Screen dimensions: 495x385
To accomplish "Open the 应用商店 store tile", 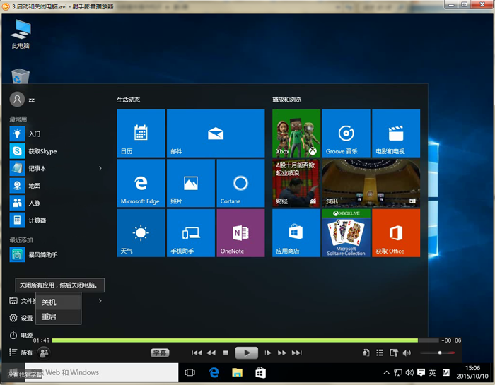I will [296, 232].
